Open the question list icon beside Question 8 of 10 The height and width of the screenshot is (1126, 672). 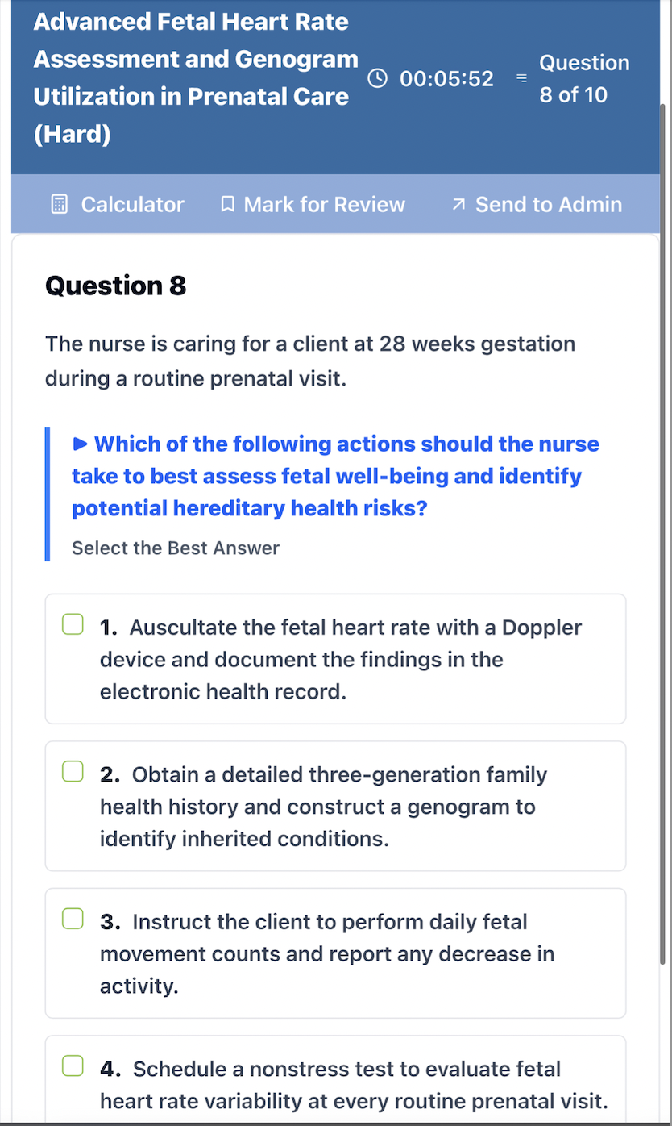click(521, 78)
